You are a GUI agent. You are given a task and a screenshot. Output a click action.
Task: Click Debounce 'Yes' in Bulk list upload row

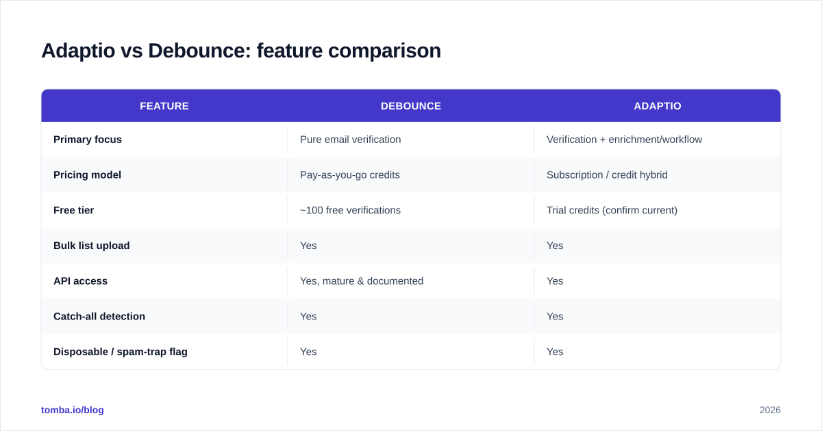[x=308, y=246]
